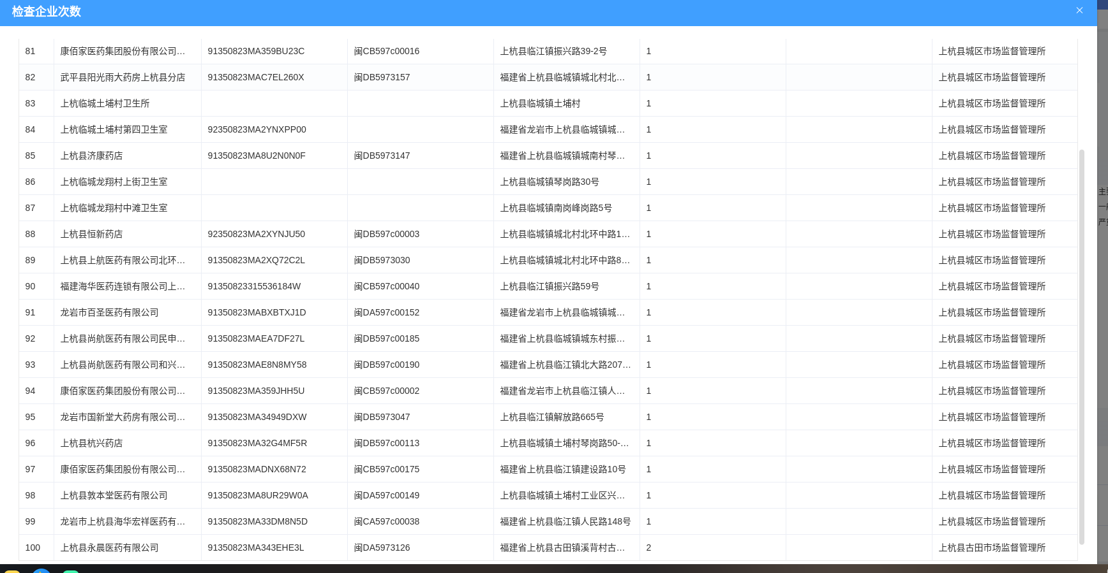The image size is (1108, 573).
Task: Click license number 闽DB5973147
Action: click(x=382, y=156)
